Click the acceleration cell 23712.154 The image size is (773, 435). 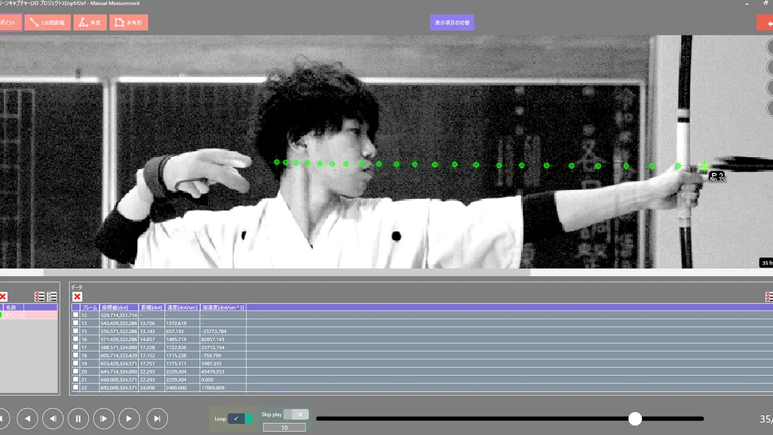coord(223,347)
